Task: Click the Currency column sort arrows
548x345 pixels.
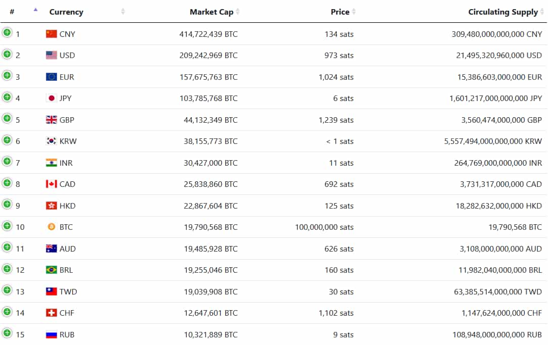Action: [x=123, y=12]
